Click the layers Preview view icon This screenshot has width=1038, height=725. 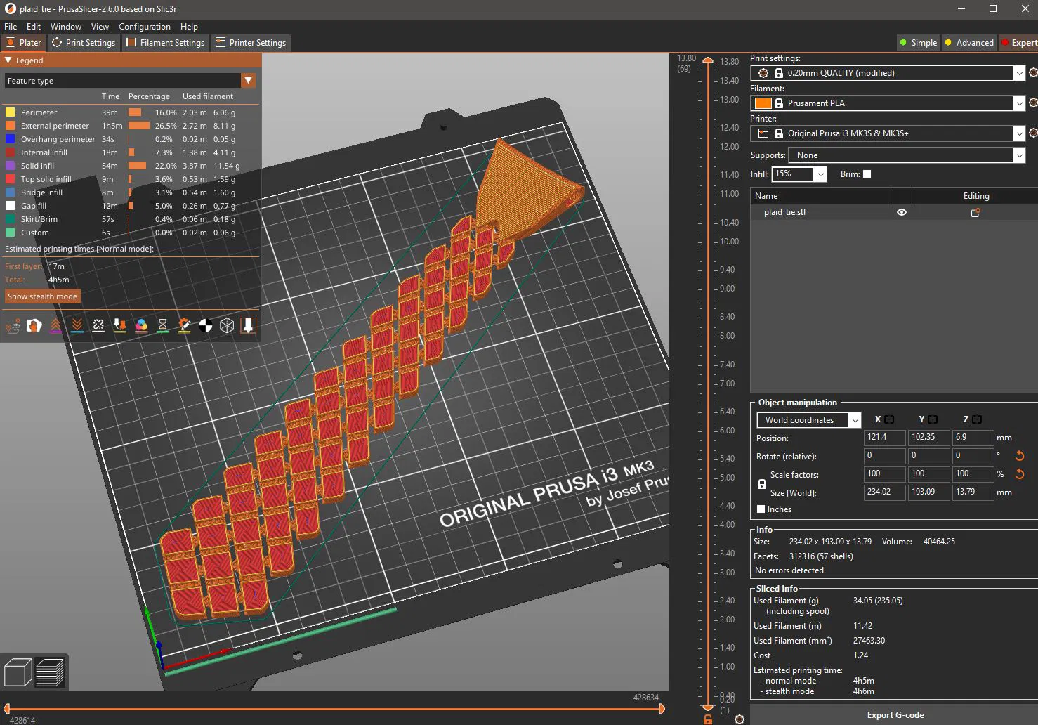pos(50,672)
